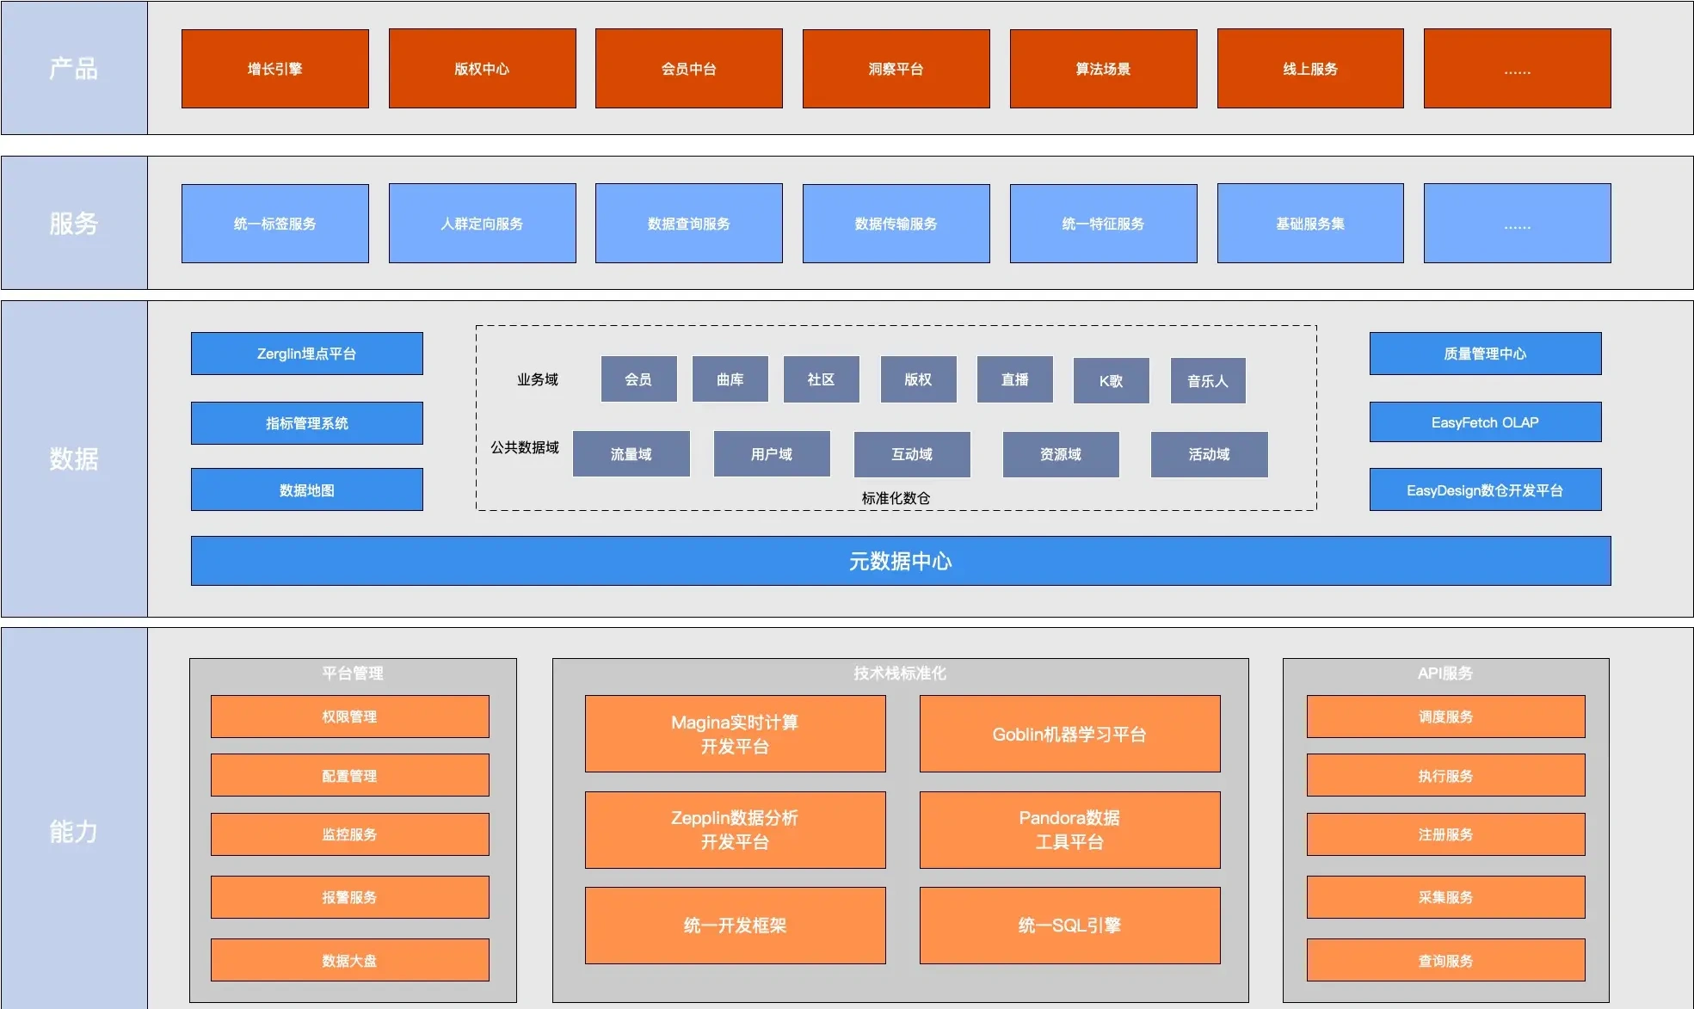Select the 产品 layer label

click(x=74, y=68)
